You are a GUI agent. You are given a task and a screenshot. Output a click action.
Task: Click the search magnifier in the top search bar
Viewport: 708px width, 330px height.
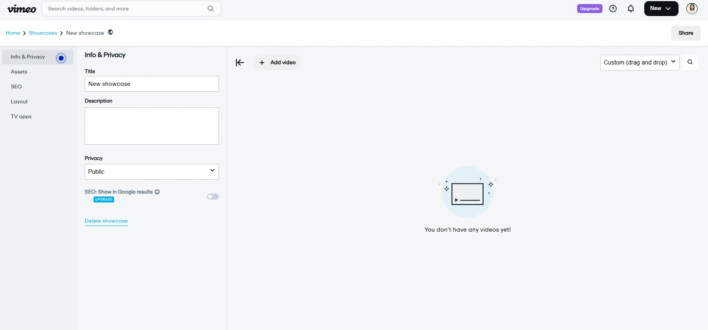pyautogui.click(x=211, y=9)
